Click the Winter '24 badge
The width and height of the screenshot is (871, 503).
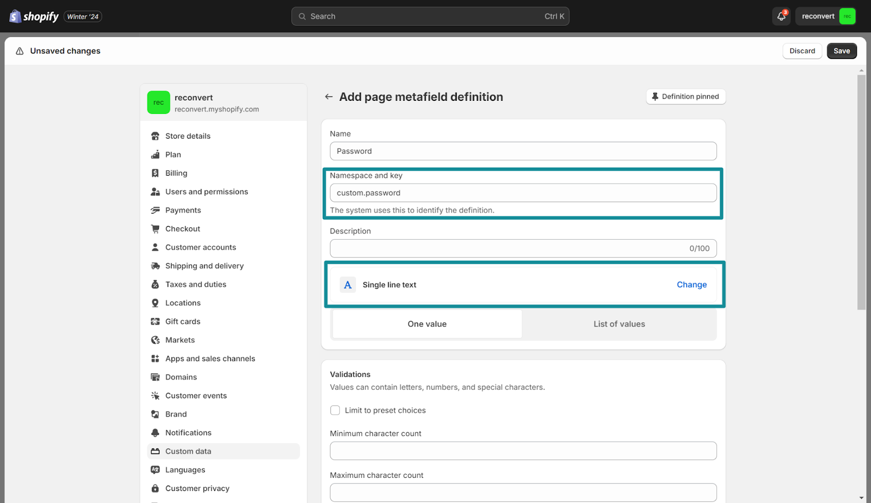pyautogui.click(x=83, y=16)
